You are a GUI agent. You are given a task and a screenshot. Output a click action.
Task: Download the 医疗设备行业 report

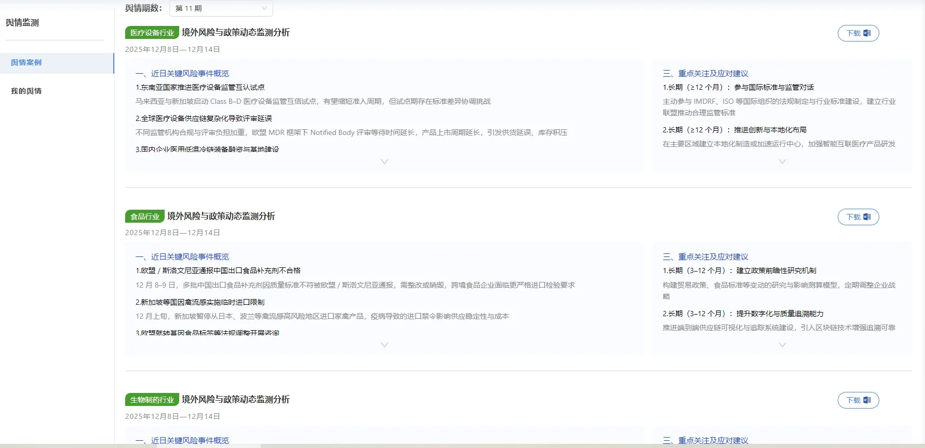point(858,33)
